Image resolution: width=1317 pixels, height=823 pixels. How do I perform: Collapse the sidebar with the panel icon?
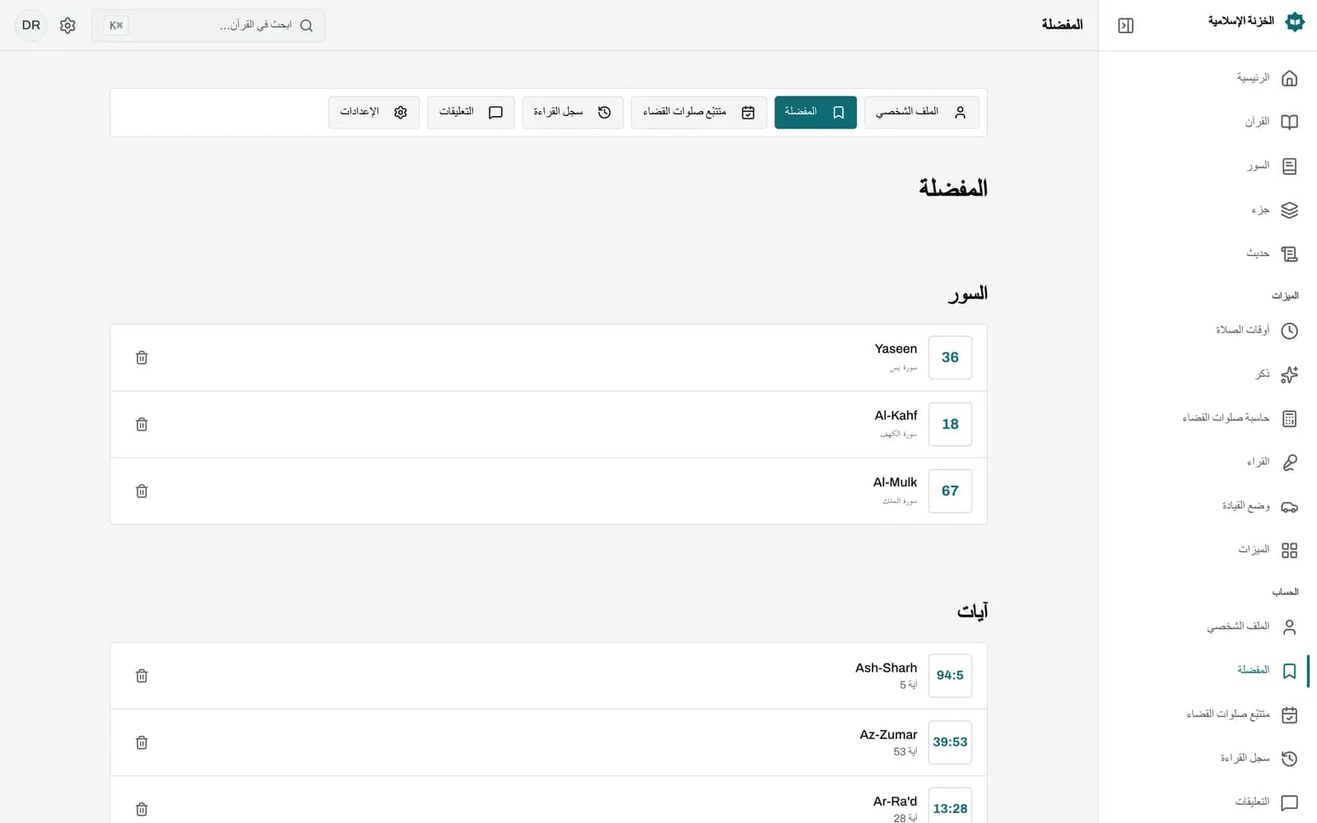point(1126,26)
